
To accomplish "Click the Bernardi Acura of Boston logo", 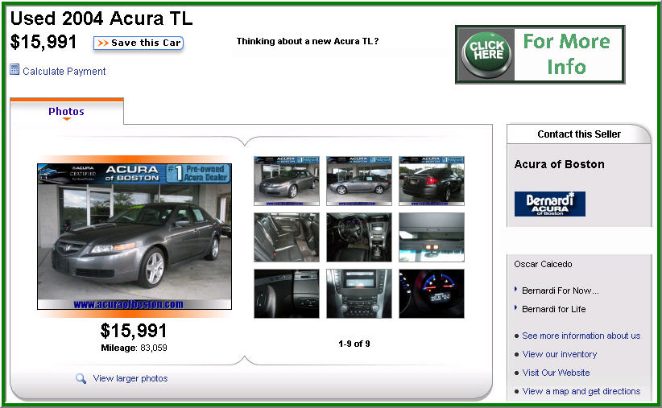I will pyautogui.click(x=550, y=204).
